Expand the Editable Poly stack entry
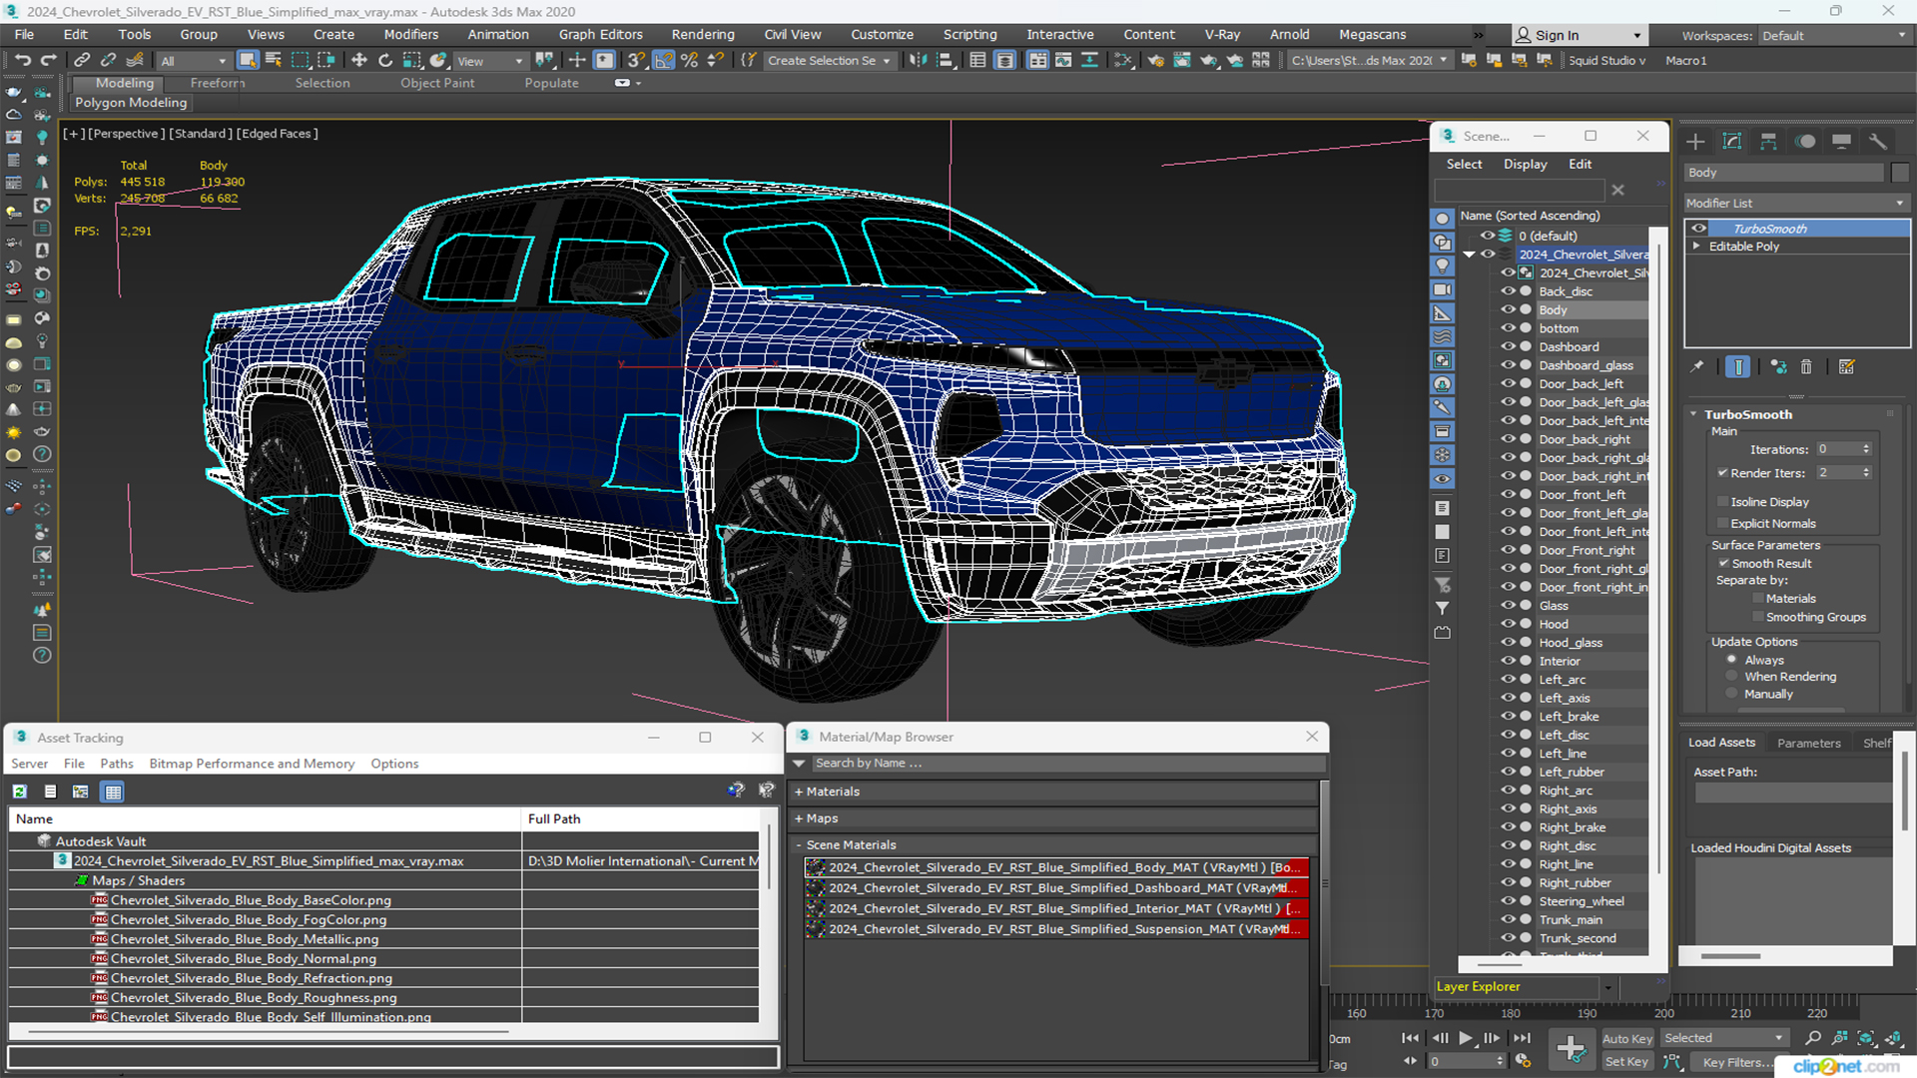The image size is (1917, 1078). 1696,247
